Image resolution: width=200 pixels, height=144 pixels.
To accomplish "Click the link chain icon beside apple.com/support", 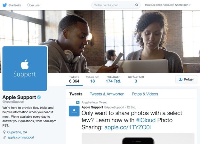I will click(4, 137).
